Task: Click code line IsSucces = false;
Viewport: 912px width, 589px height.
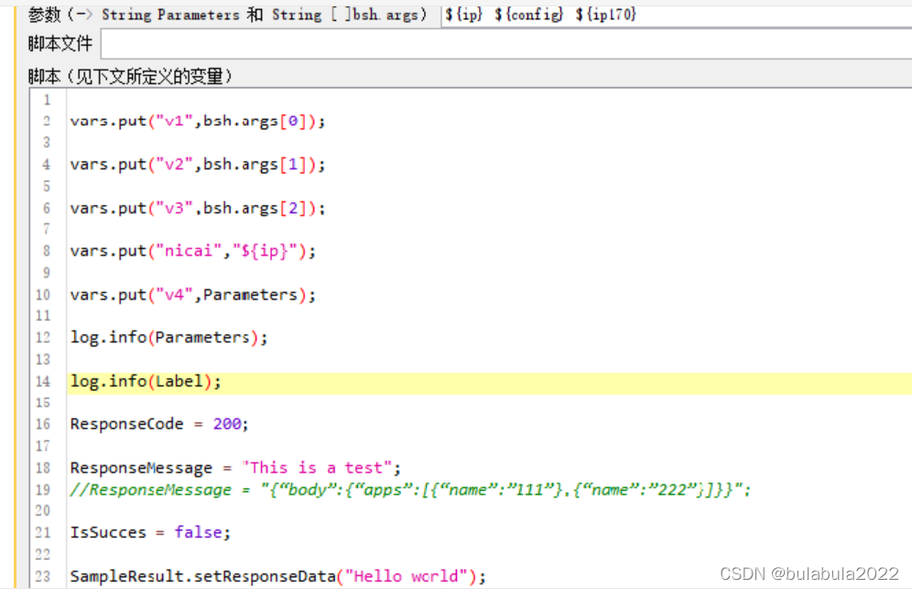Action: (151, 532)
